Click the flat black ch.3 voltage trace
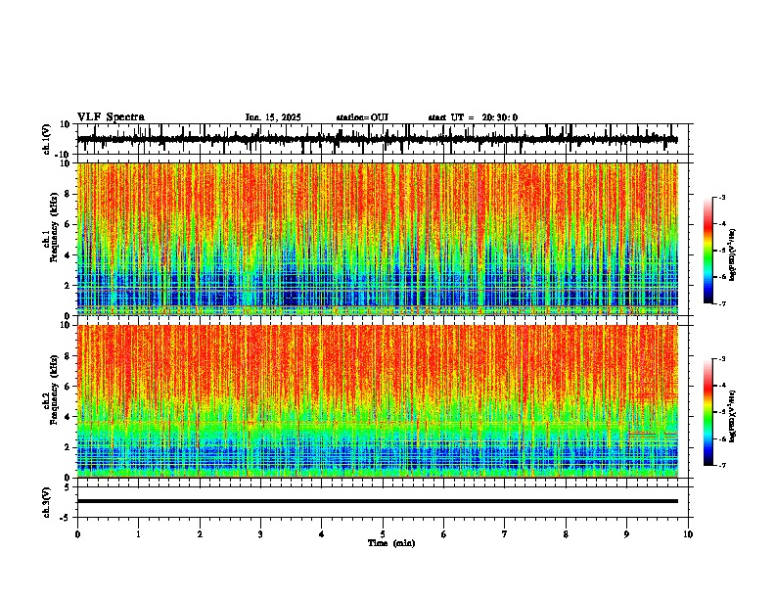Viewport: 775px width, 599px height. coord(377,501)
